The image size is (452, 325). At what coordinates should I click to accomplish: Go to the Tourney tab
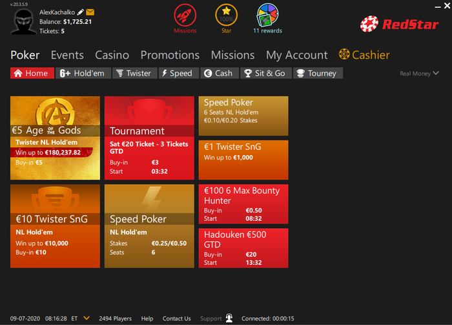tap(318, 73)
